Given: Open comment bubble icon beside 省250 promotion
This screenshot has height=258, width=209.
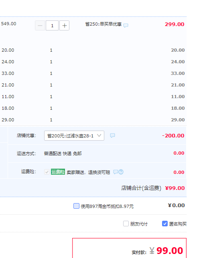Looking at the screenshot, I should (126, 25).
